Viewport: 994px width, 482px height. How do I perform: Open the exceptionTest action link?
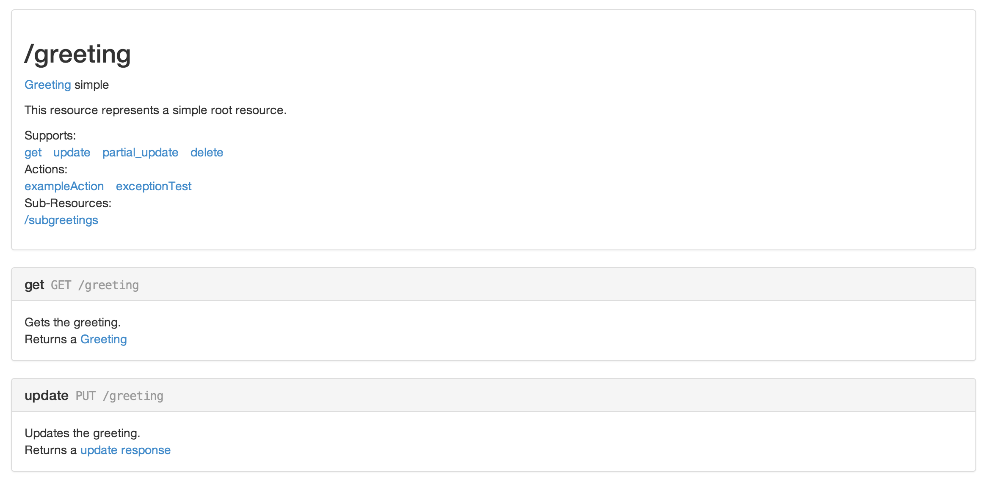coord(154,186)
